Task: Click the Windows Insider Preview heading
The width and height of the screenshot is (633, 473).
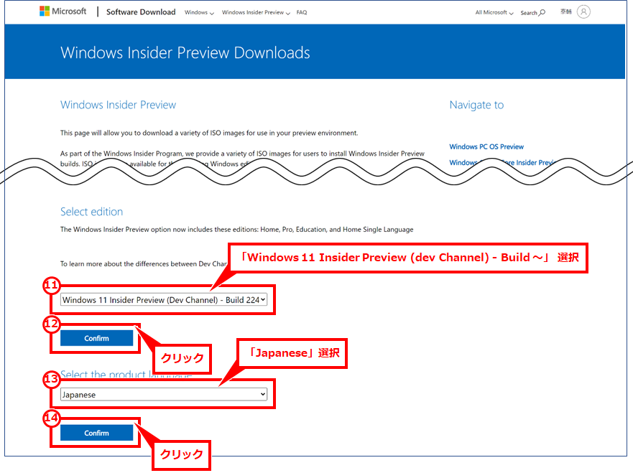Action: [x=119, y=105]
